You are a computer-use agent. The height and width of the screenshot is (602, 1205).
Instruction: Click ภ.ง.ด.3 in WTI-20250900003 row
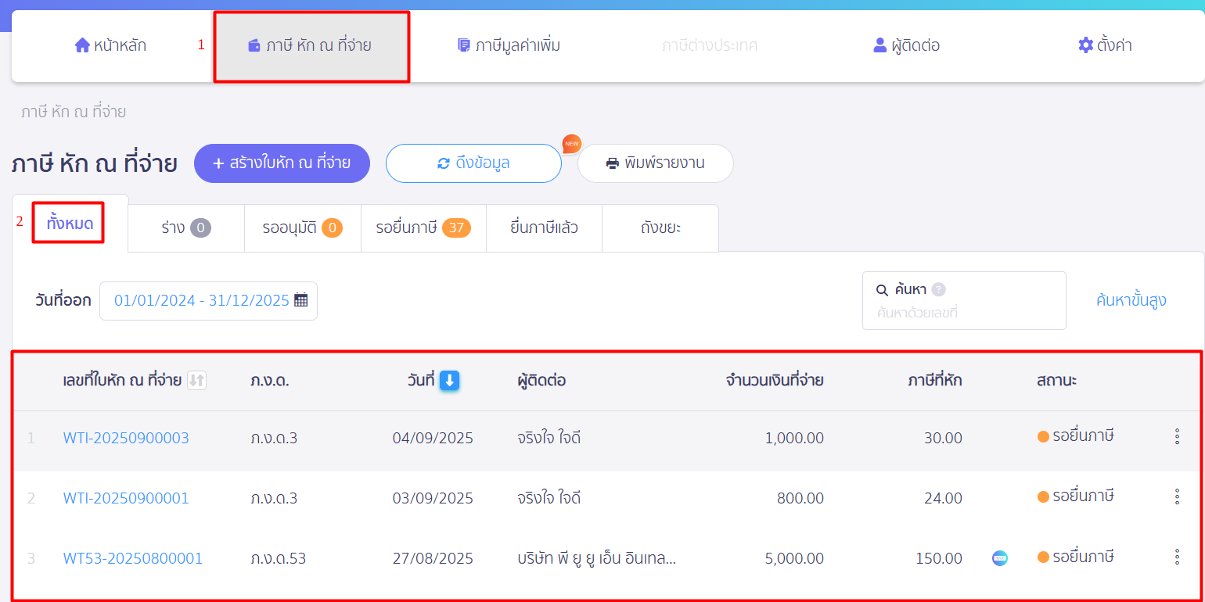click(x=274, y=438)
